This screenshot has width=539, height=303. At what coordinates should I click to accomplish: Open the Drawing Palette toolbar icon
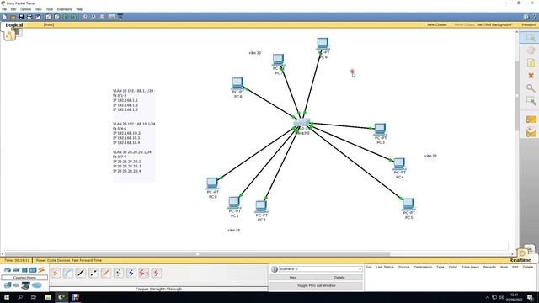click(112, 17)
